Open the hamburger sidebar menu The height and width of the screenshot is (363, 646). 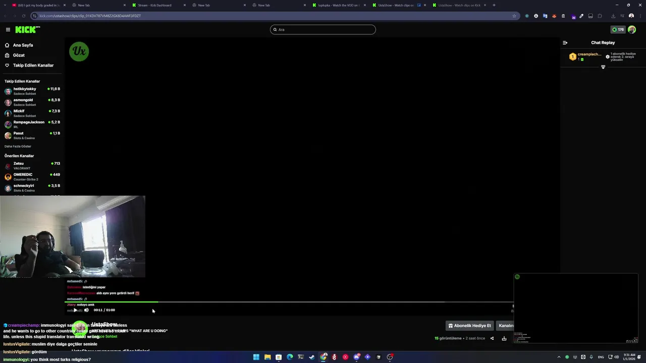(8, 30)
